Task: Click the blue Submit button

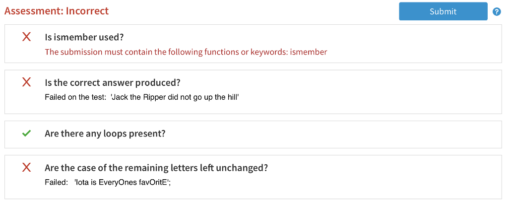Action: (x=443, y=11)
